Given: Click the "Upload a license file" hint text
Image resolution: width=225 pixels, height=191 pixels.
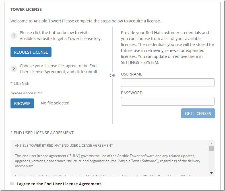Looking at the screenshot, I should [26, 93].
